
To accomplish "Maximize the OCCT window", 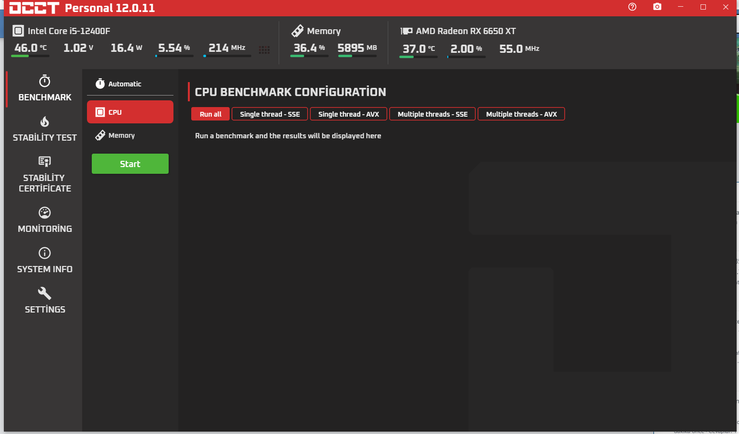I will click(703, 7).
